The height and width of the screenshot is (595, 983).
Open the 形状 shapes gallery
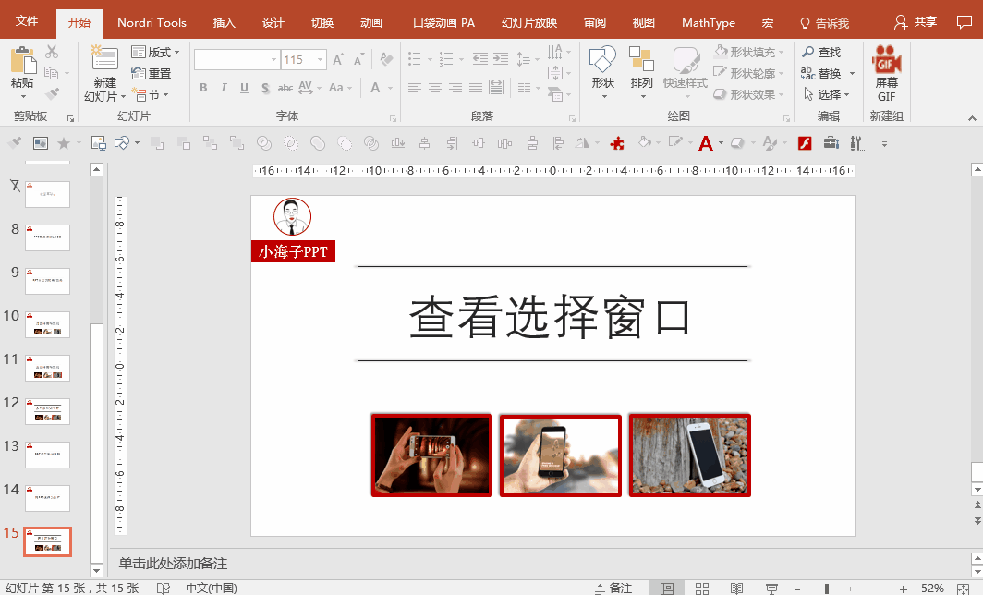(602, 61)
